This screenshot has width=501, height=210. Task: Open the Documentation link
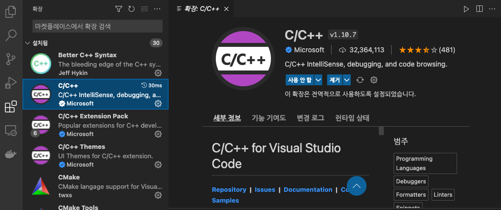(x=308, y=190)
